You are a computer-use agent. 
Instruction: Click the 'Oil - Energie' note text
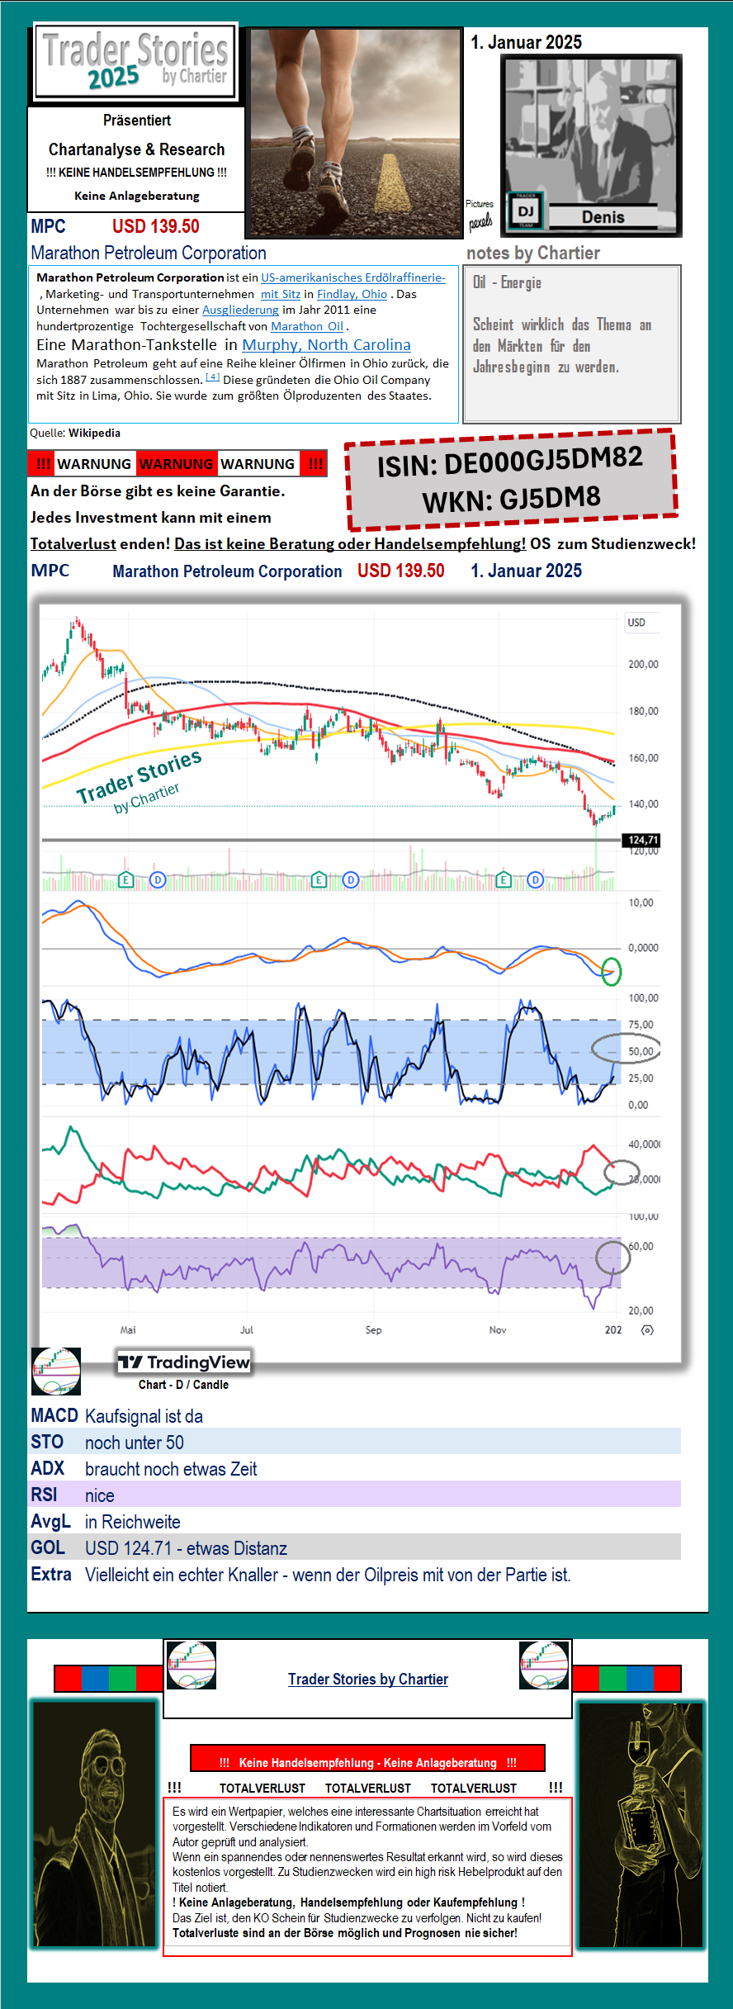point(507,282)
